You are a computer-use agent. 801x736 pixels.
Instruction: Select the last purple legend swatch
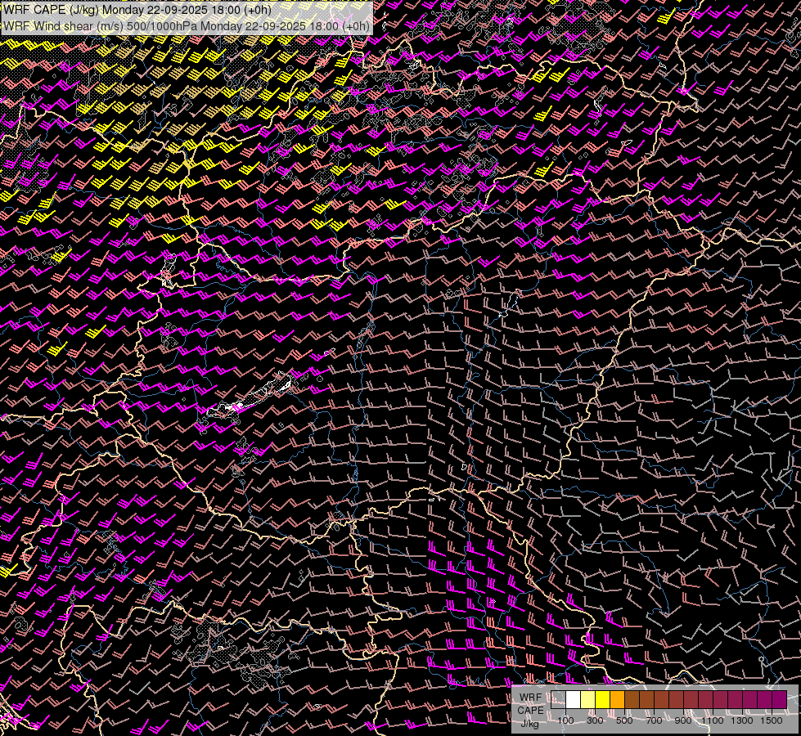point(779,700)
